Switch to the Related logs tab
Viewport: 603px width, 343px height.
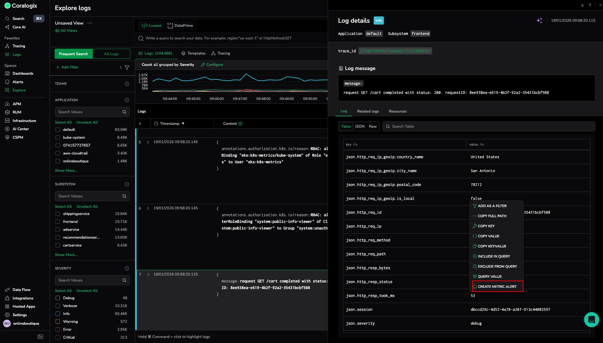368,111
